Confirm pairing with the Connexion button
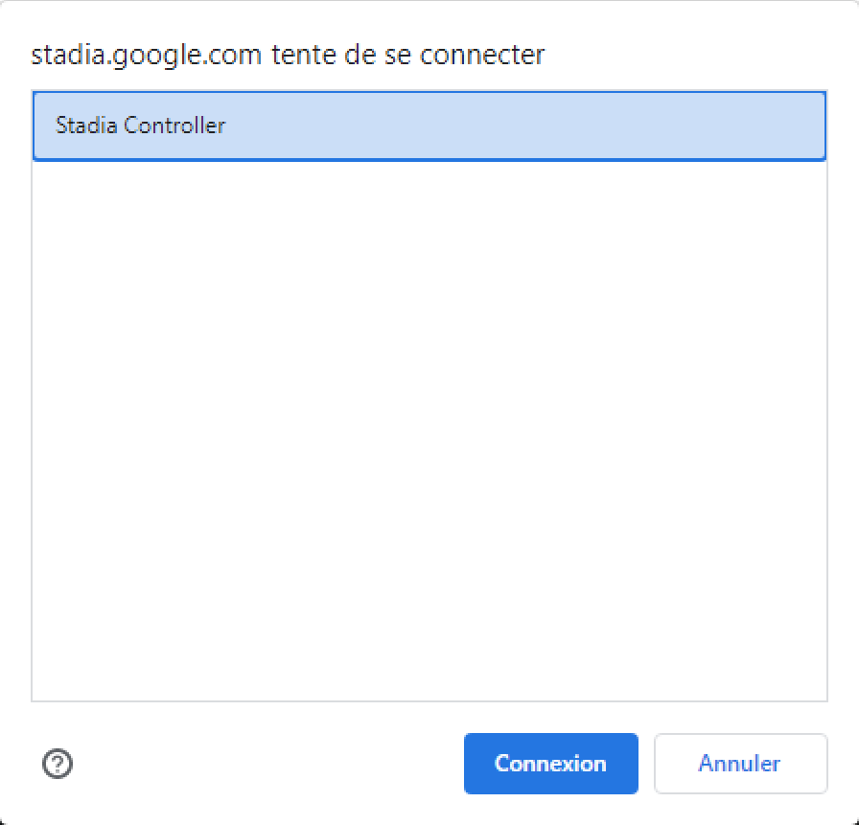Viewport: 859px width, 825px height. pyautogui.click(x=550, y=763)
